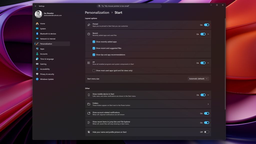Click the Bluetooth icon in the sidebar
Image resolution: width=256 pixels, height=144 pixels.
click(37, 34)
